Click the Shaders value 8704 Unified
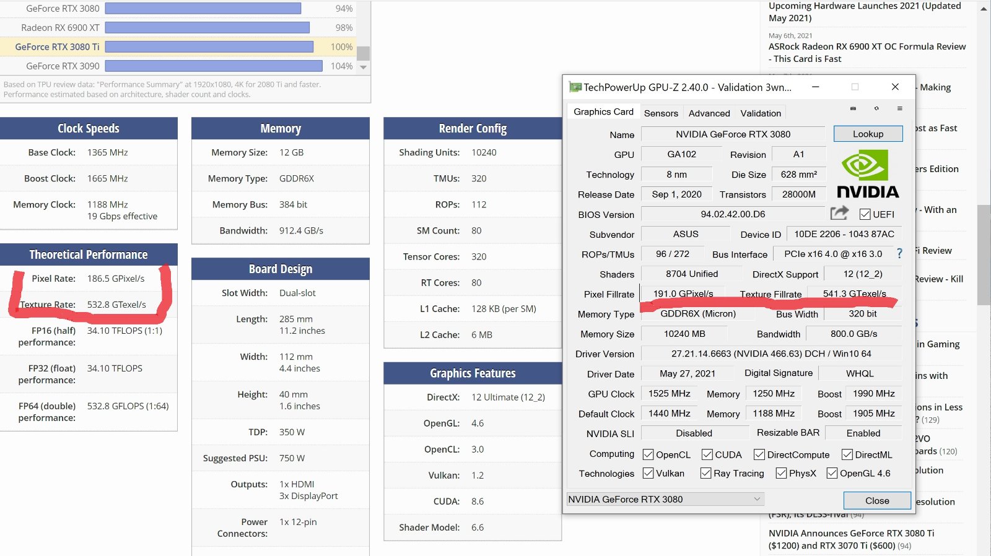Viewport: 991px width, 556px height. (692, 274)
